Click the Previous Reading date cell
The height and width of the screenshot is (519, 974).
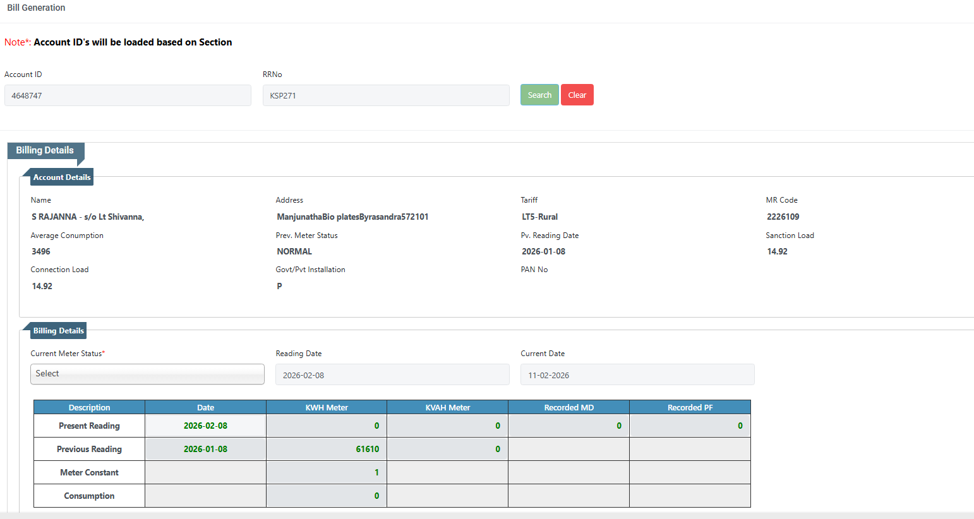pos(205,450)
